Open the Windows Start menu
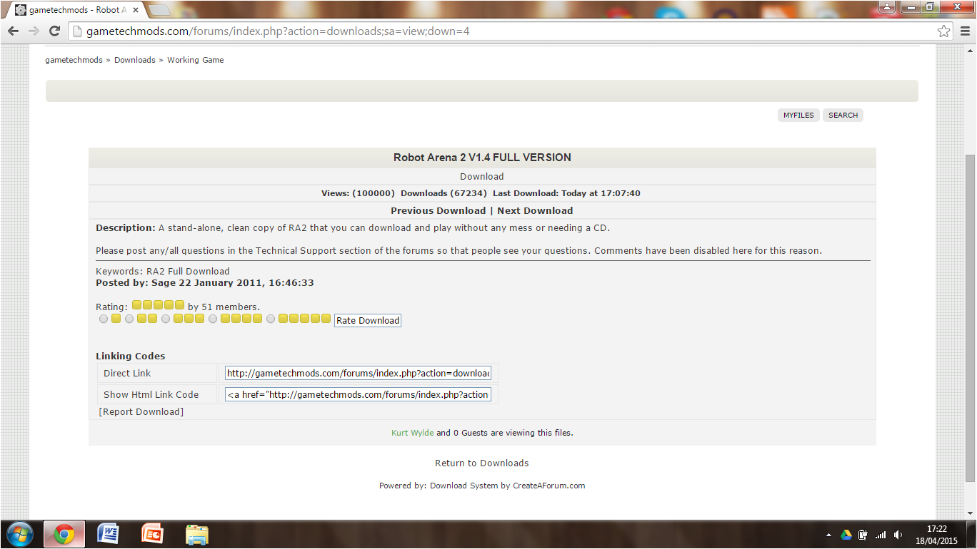The image size is (977, 549). (19, 534)
